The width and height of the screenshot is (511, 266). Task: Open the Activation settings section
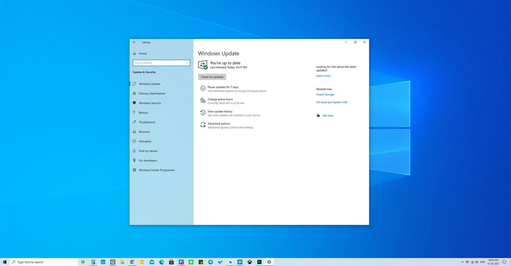click(x=145, y=141)
